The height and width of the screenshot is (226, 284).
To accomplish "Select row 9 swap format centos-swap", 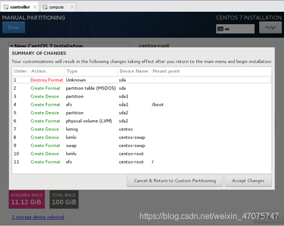I will click(142, 145).
